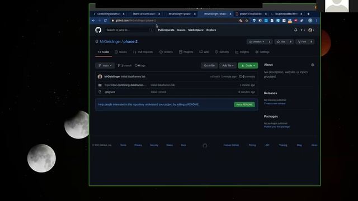This screenshot has width=358, height=201.
Task: Open the notifications bell icon
Action: point(296,30)
